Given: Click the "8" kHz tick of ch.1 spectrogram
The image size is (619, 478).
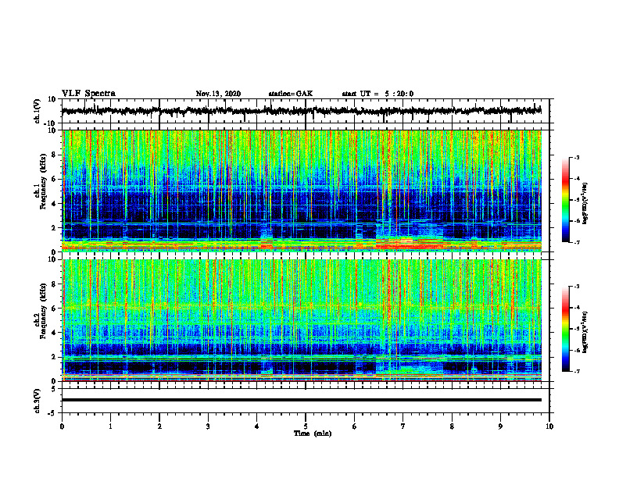Looking at the screenshot, I should [55, 155].
